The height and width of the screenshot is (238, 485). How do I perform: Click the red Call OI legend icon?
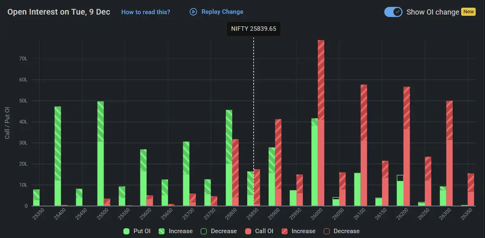(x=248, y=231)
